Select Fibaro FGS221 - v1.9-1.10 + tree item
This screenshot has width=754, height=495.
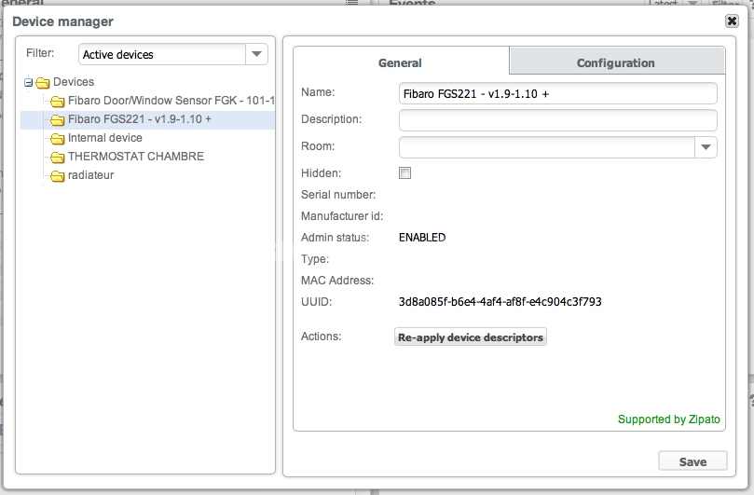[140, 119]
